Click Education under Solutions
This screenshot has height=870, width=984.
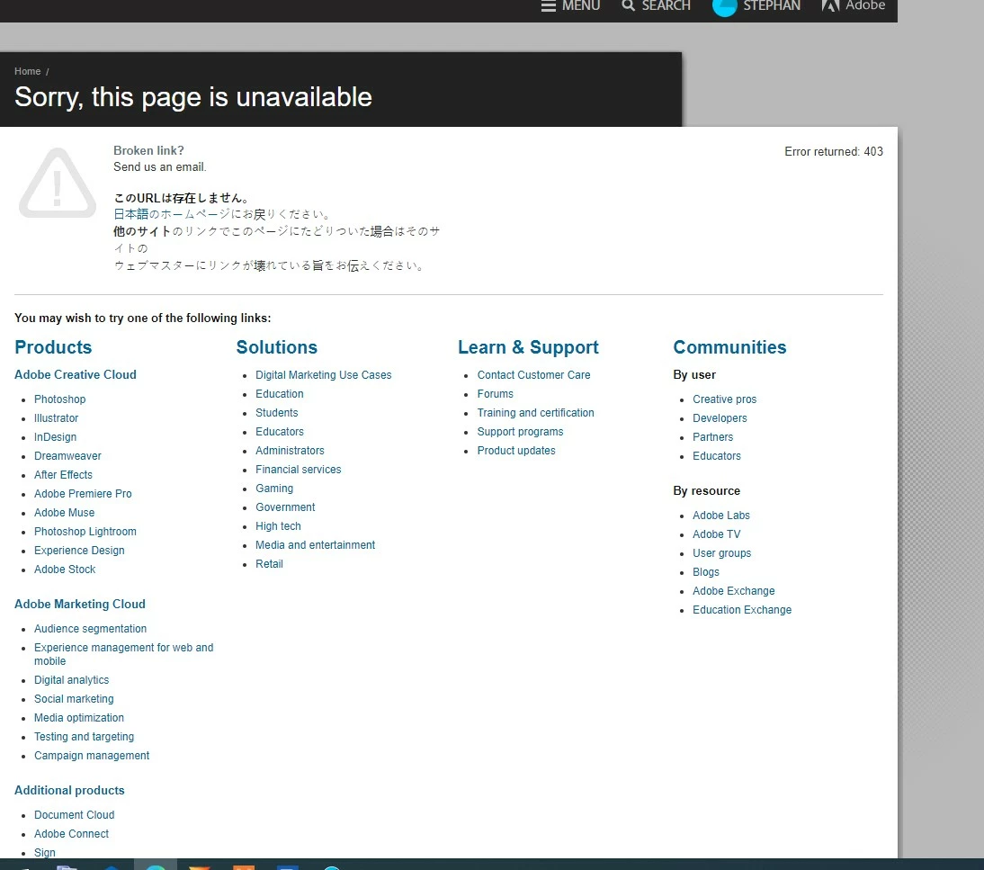[x=279, y=393]
